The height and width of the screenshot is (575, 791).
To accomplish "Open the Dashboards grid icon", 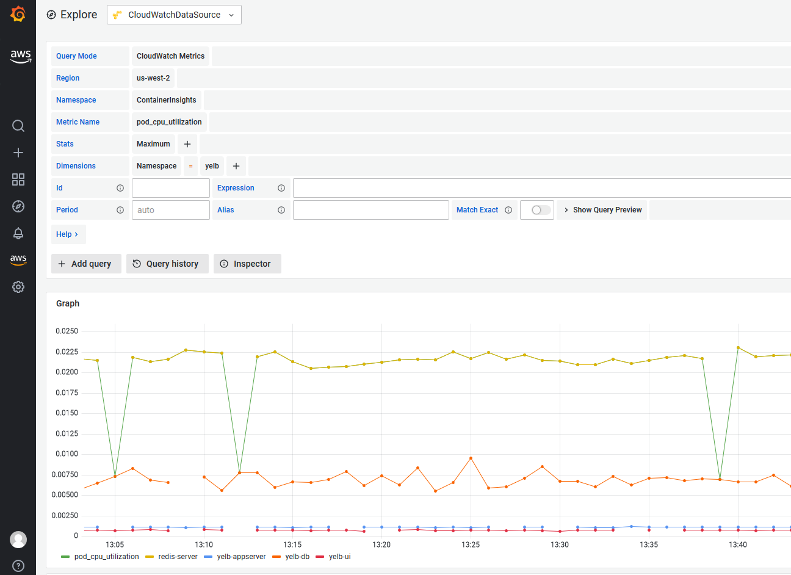I will pos(18,179).
